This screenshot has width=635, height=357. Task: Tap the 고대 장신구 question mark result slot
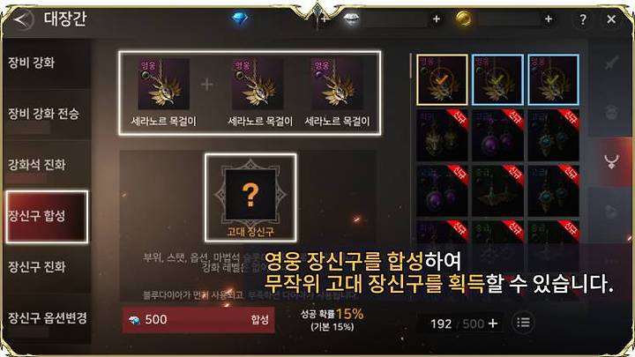click(250, 197)
